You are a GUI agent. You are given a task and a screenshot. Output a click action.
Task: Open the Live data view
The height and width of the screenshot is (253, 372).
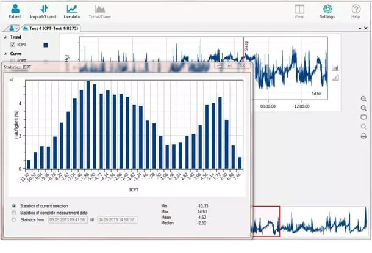(x=71, y=12)
